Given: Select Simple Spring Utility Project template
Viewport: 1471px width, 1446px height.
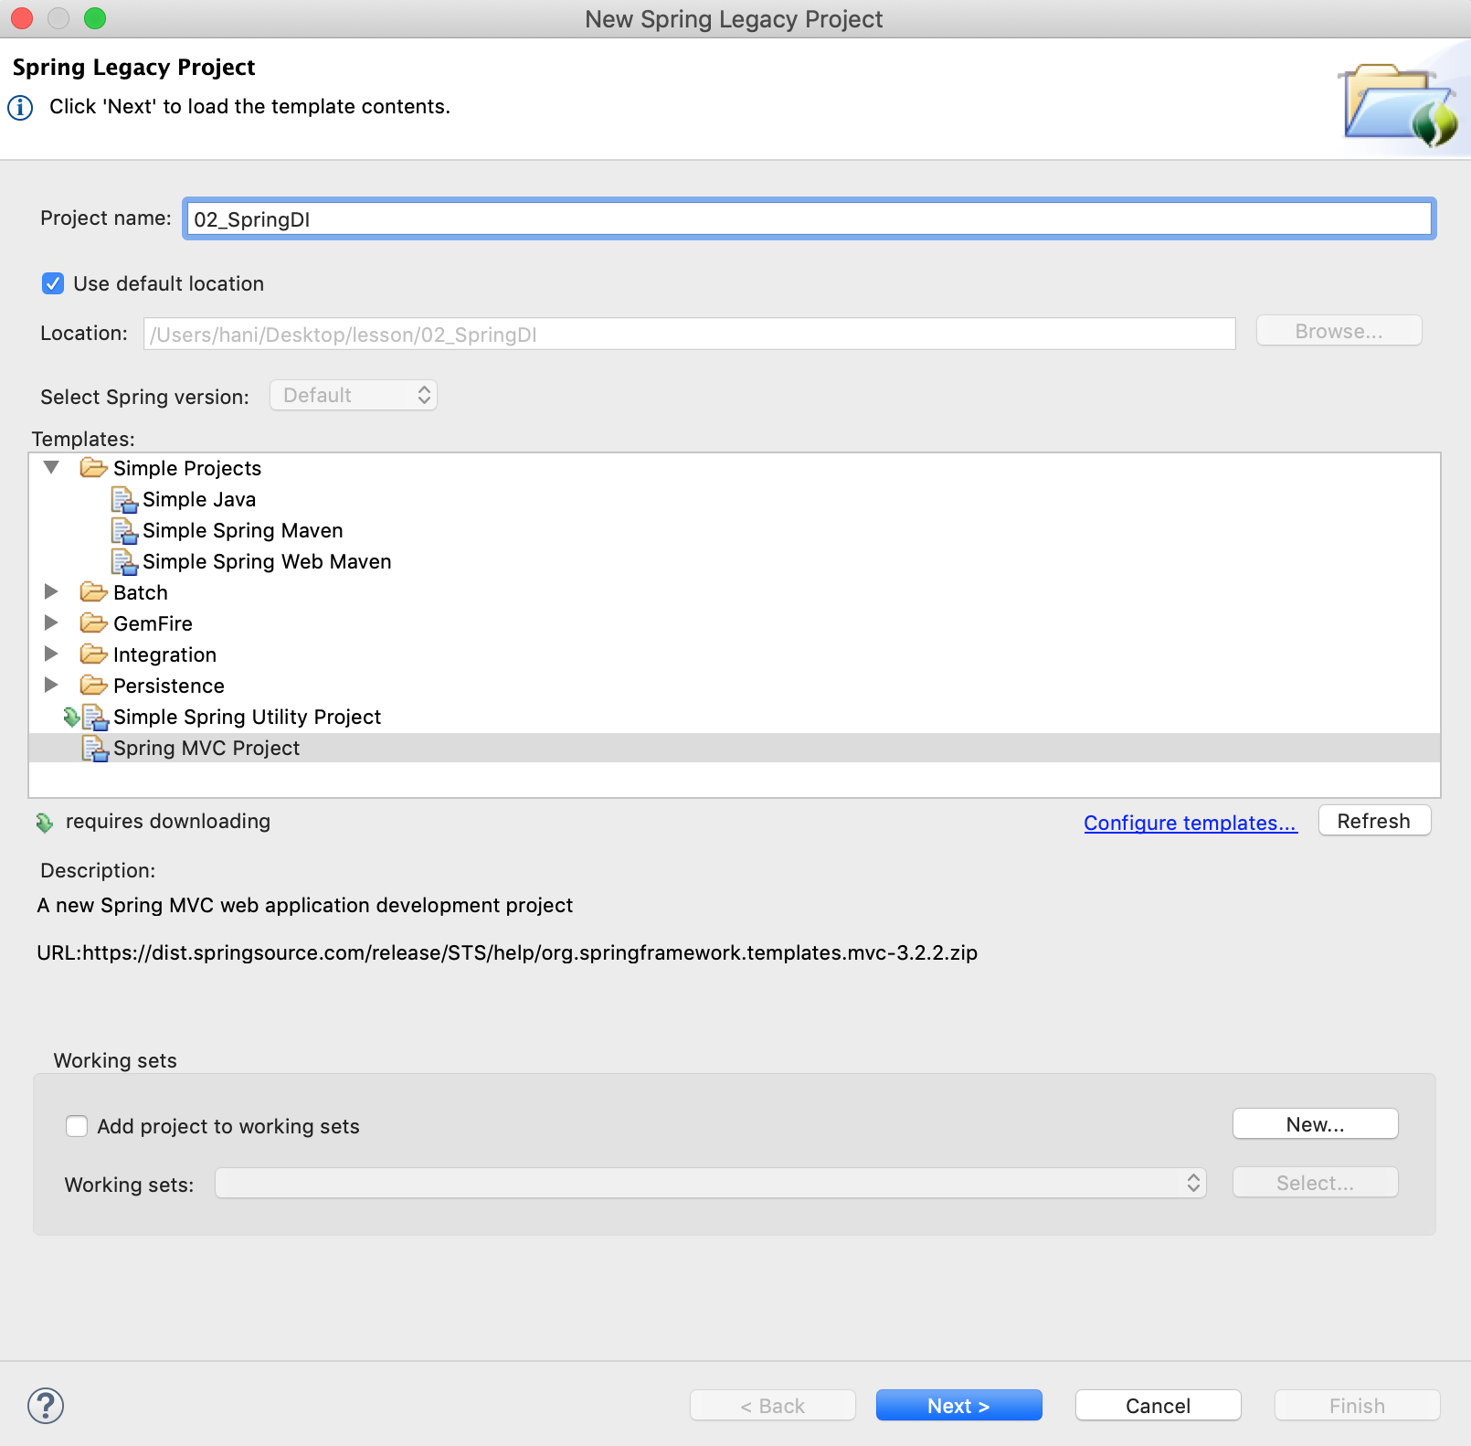Looking at the screenshot, I should tap(247, 718).
